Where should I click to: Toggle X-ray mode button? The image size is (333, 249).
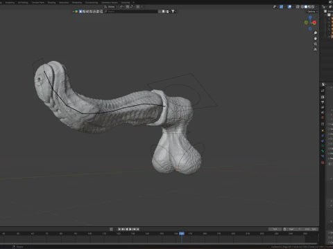pyautogui.click(x=298, y=7)
